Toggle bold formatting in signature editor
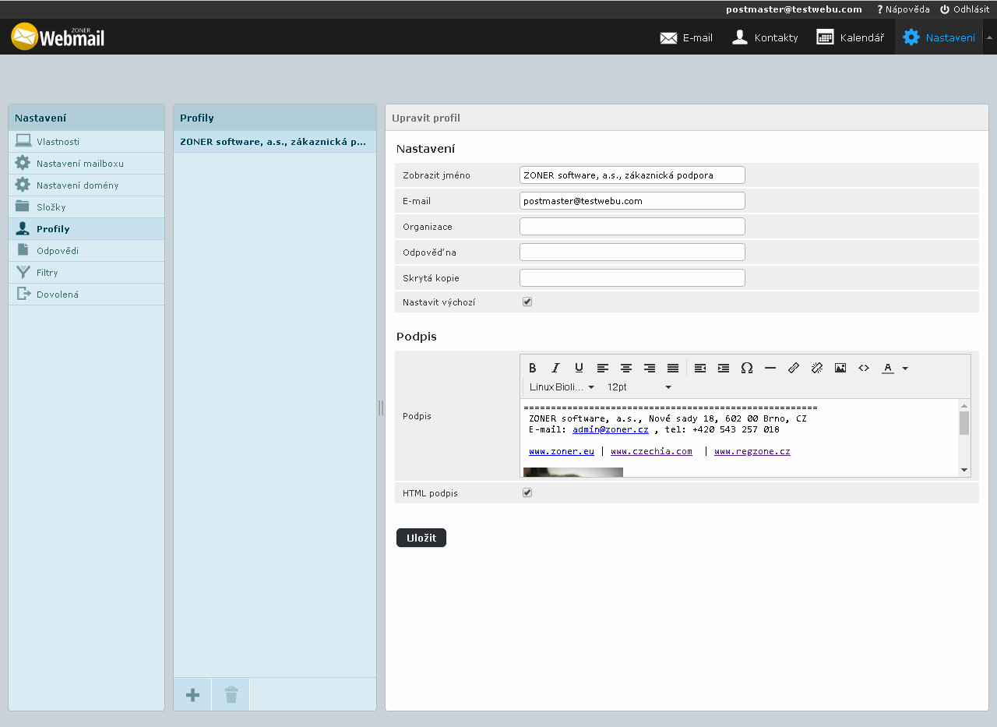The height and width of the screenshot is (727, 997). [533, 368]
